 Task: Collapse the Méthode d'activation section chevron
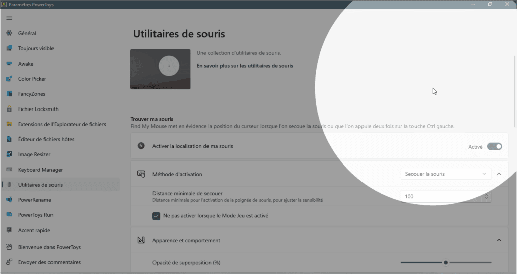tap(499, 174)
